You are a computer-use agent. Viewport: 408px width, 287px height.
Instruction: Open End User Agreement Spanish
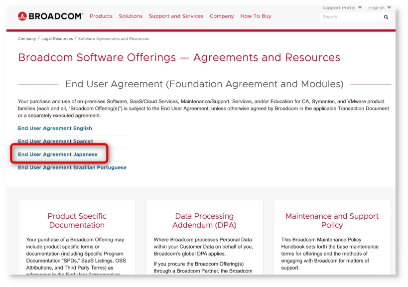55,142
